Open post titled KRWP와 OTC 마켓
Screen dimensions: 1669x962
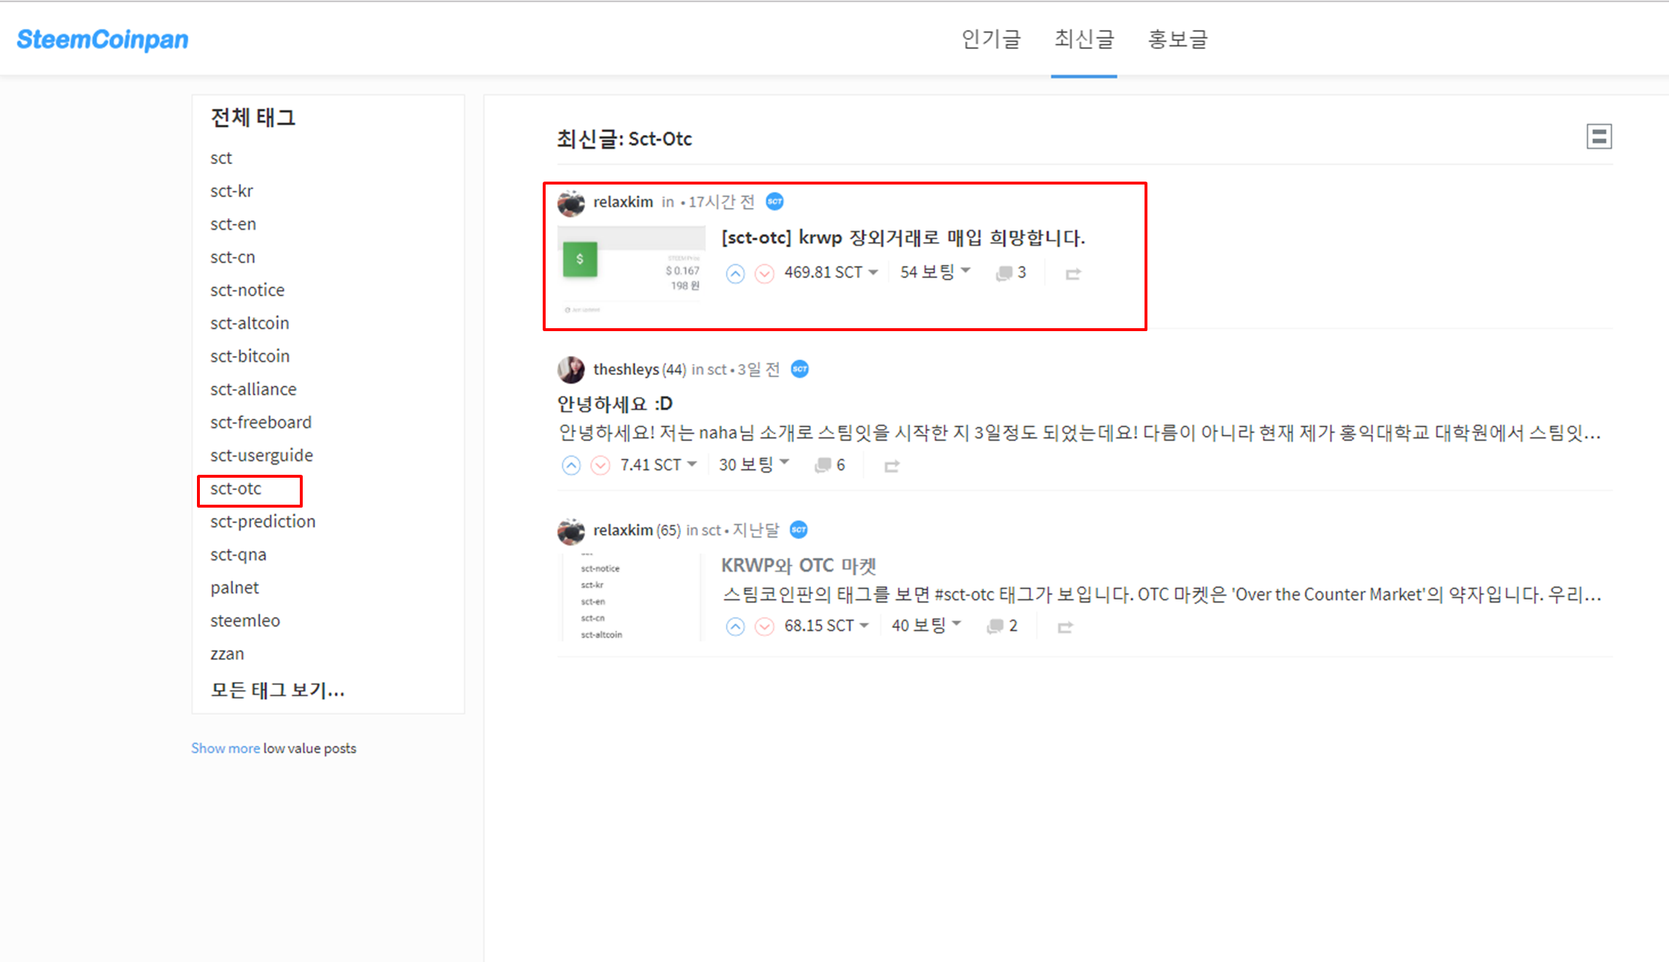point(798,565)
